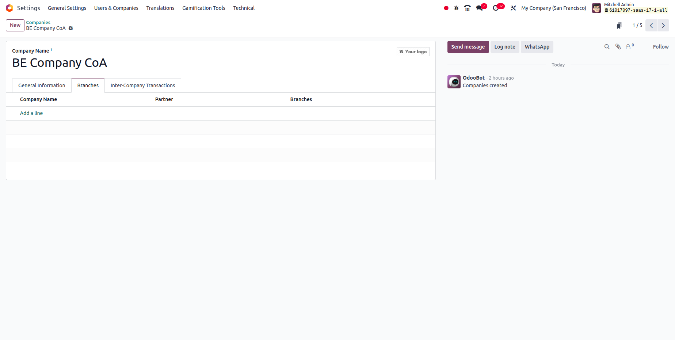This screenshot has width=675, height=340.
Task: Go to the next company record
Action: tap(663, 26)
